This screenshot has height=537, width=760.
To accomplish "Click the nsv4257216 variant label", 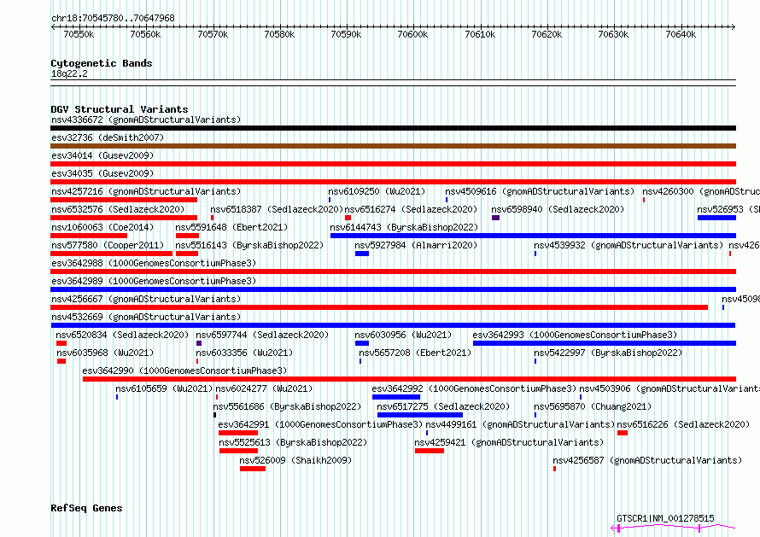I will (146, 191).
